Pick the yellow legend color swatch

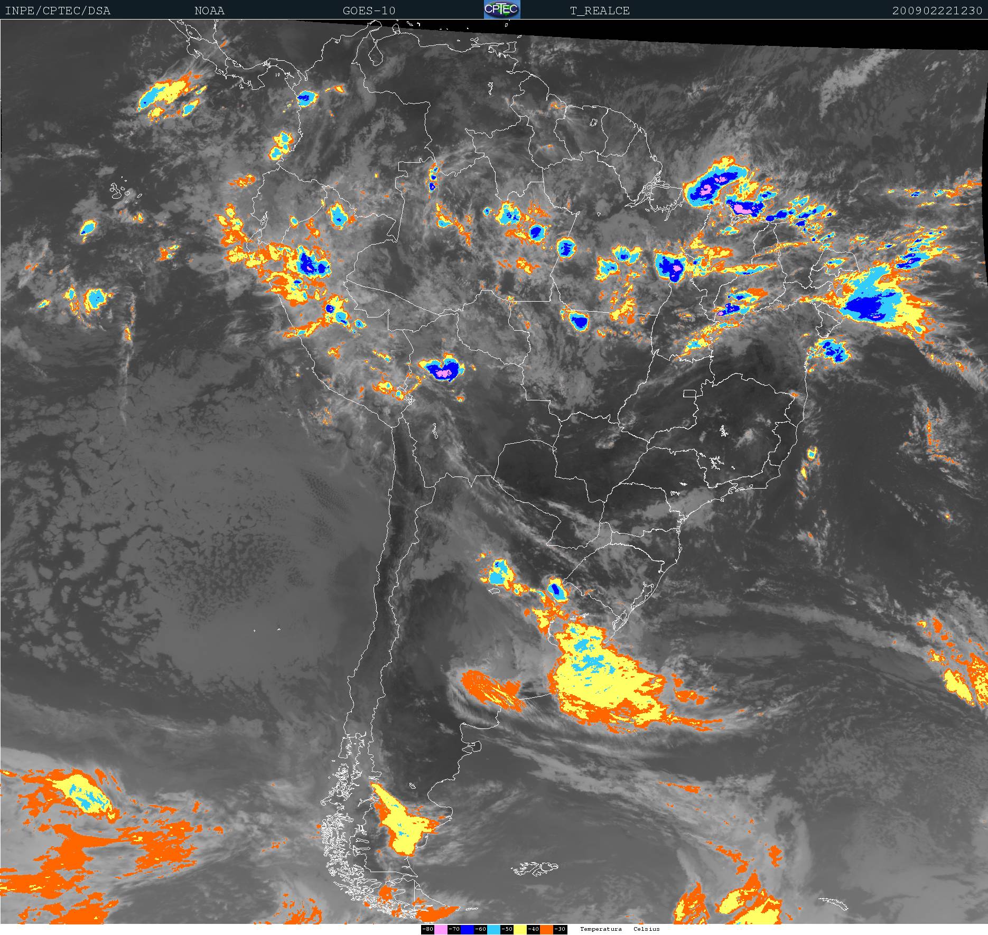point(520,929)
